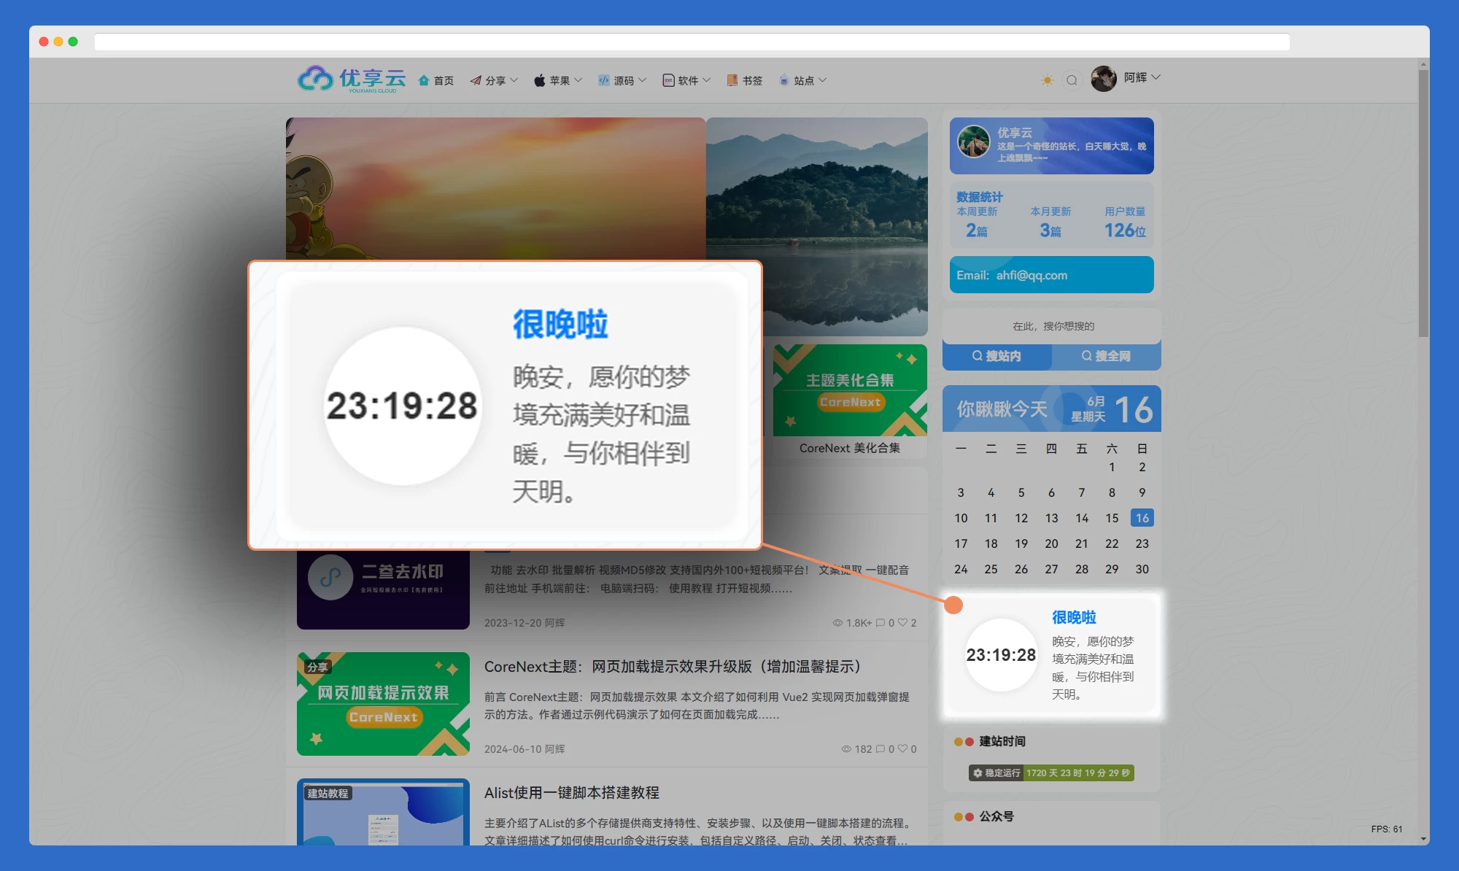
Task: Toggle the sun light/dark theme icon
Action: (1047, 80)
